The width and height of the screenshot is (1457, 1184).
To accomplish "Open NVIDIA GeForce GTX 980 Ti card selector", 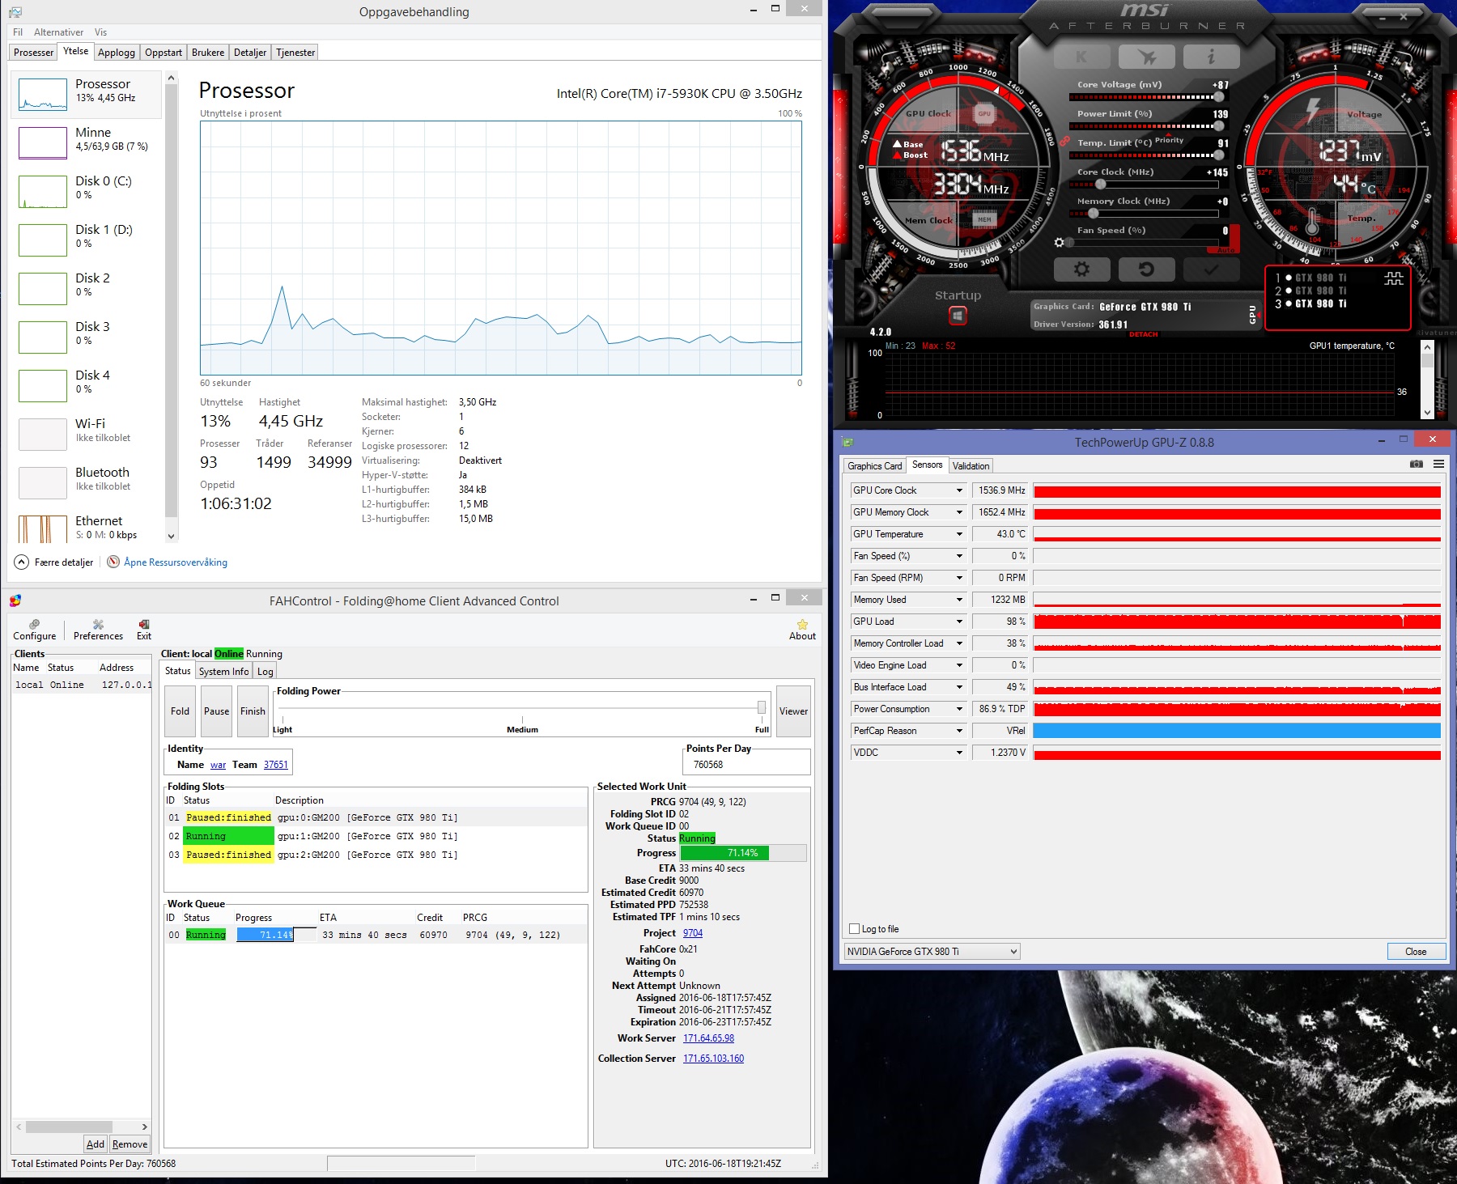I will 932,952.
